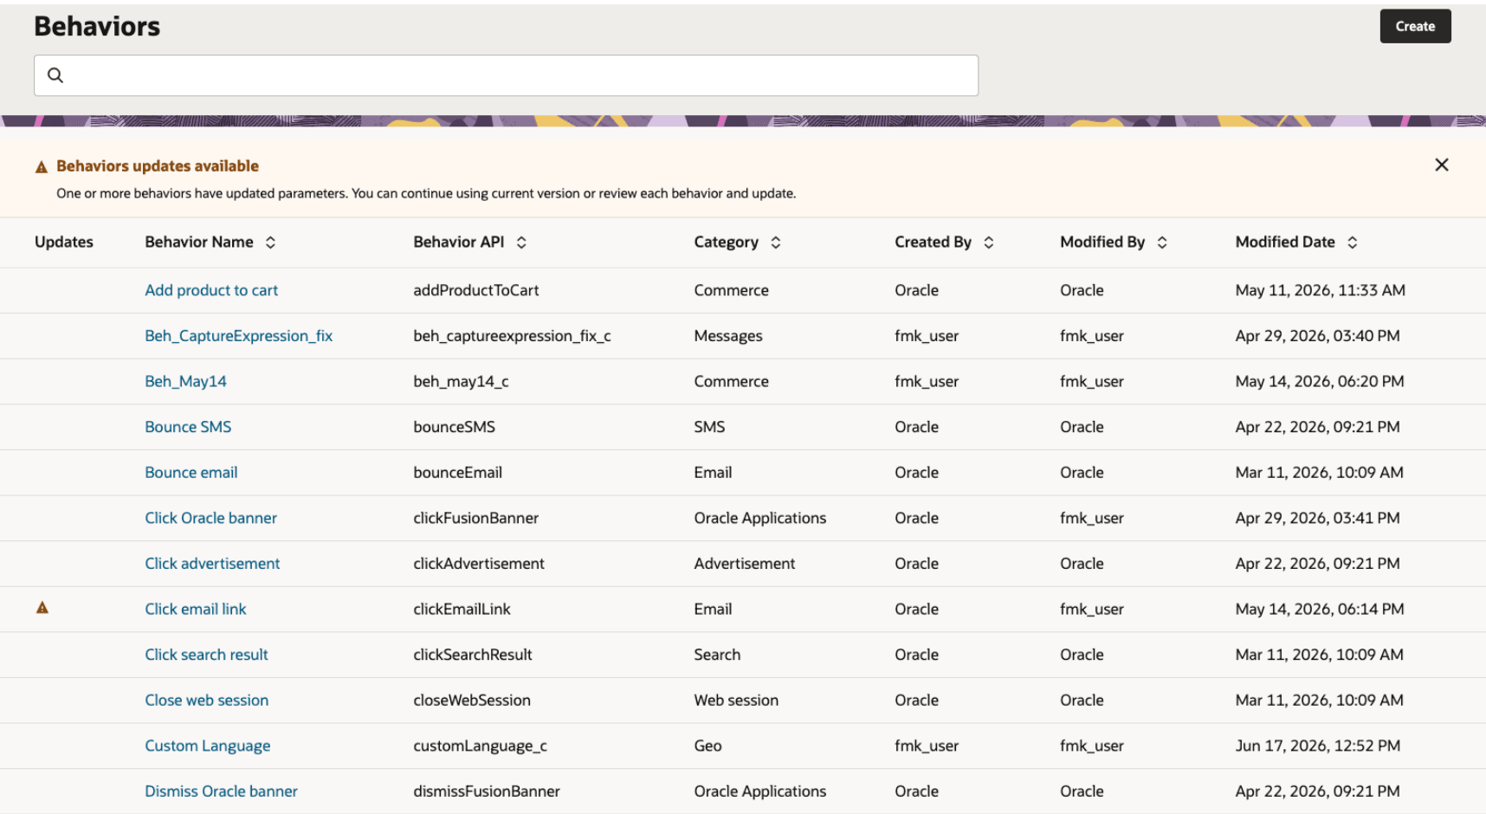Select clickSearchResult API cell
Screen dimensions: 1486x814
pyautogui.click(x=473, y=655)
